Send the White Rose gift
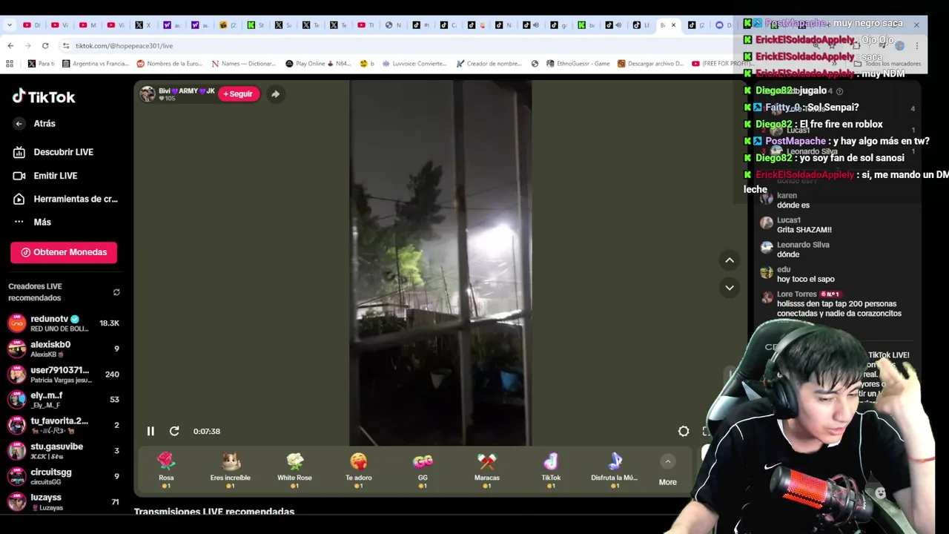Viewport: 949px width, 534px height. pyautogui.click(x=294, y=470)
